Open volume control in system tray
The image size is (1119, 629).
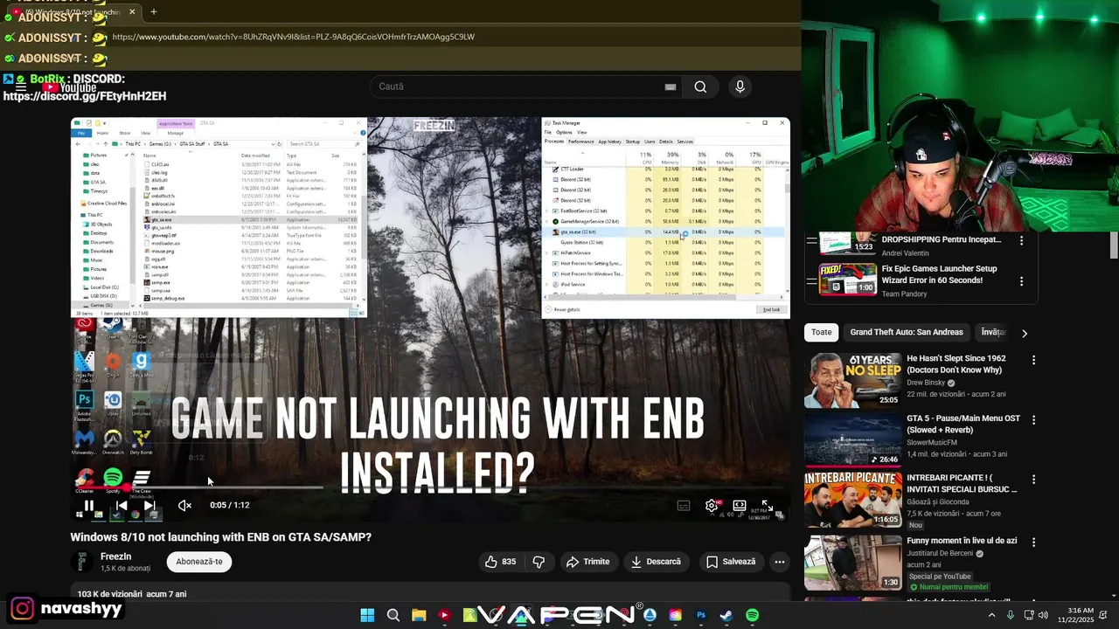click(1043, 615)
